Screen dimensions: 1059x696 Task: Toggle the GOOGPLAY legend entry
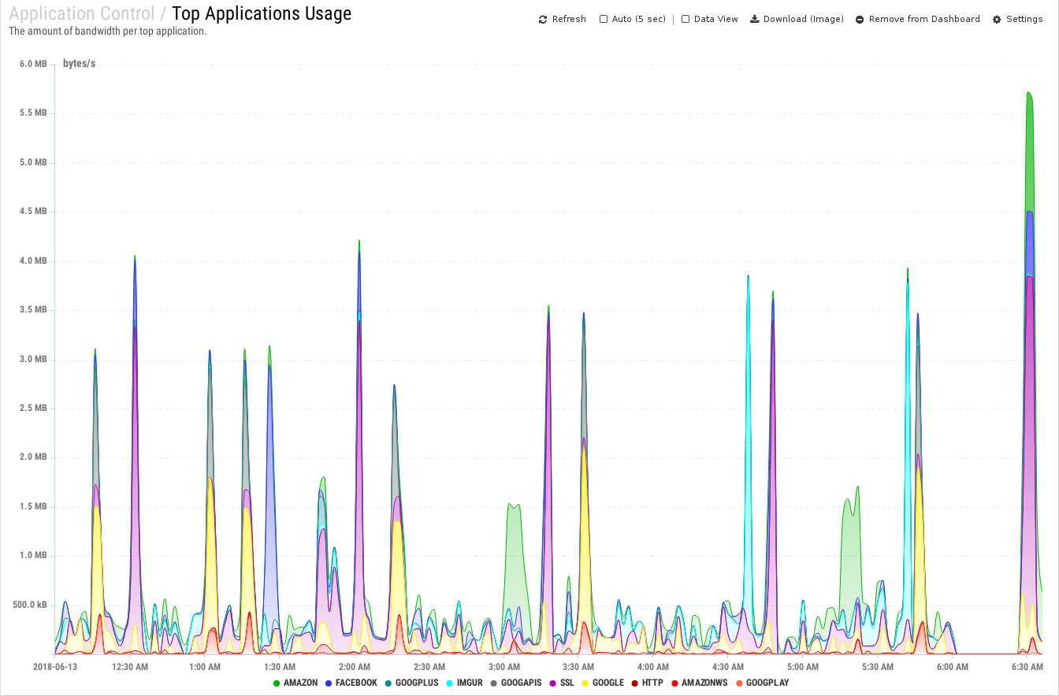tap(762, 683)
